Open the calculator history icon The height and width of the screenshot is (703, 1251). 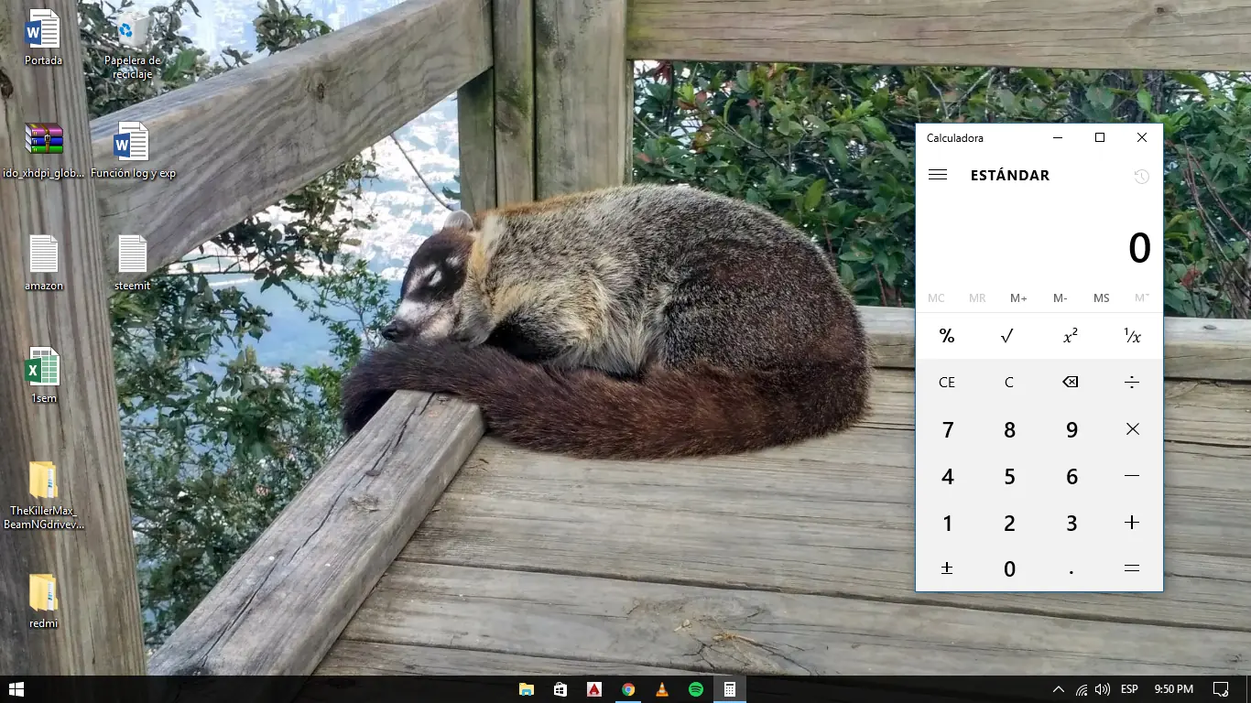1141,177
